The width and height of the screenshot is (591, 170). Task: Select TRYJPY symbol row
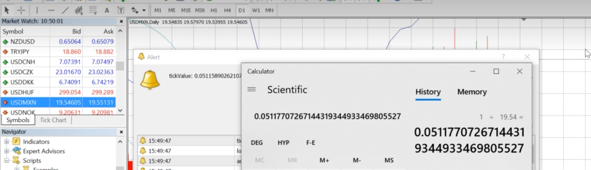[58, 52]
